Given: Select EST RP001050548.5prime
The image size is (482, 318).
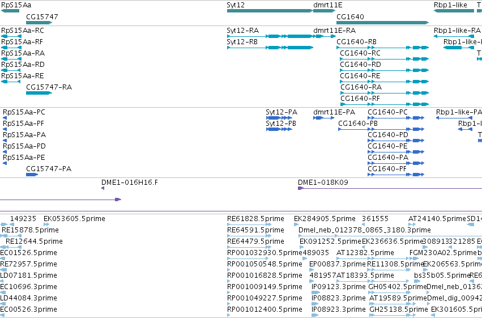Looking at the screenshot, I should coord(265,265).
